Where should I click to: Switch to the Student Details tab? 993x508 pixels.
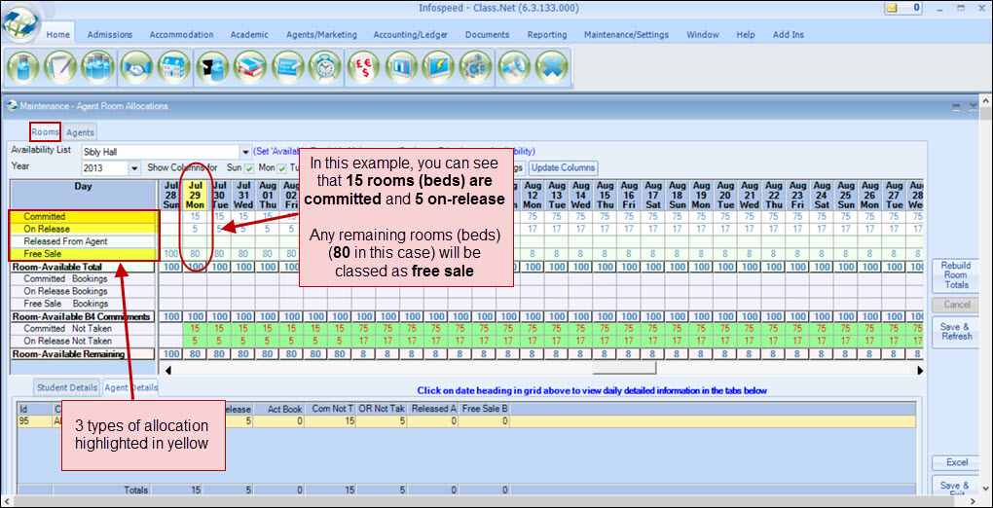pos(67,387)
